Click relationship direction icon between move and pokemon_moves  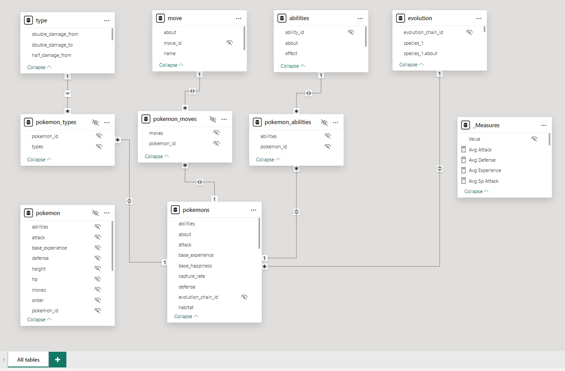tap(192, 91)
